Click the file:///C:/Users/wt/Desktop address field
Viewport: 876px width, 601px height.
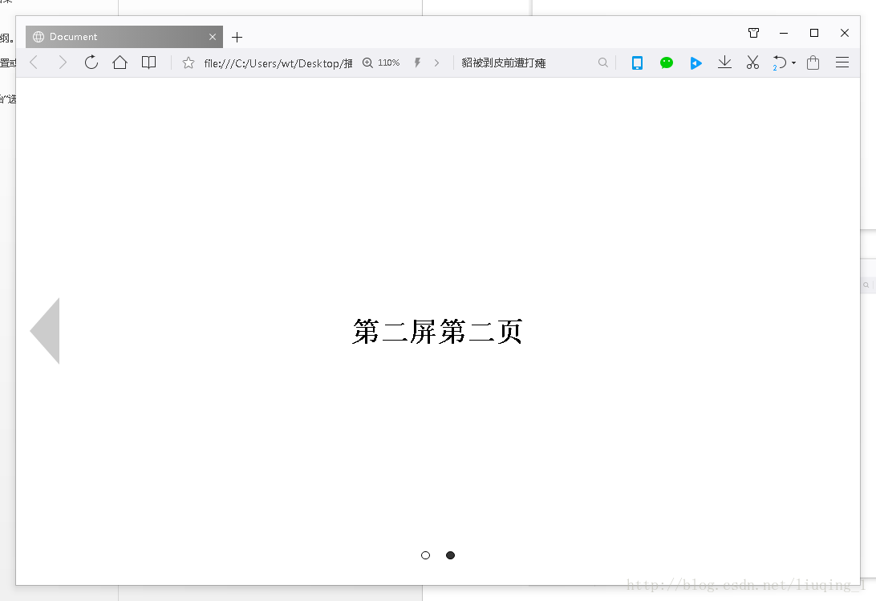pyautogui.click(x=278, y=63)
